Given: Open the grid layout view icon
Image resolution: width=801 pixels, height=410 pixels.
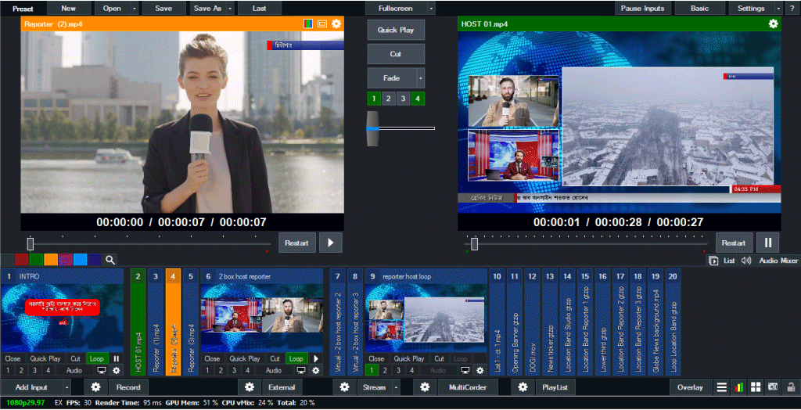Looking at the screenshot, I should pos(756,387).
